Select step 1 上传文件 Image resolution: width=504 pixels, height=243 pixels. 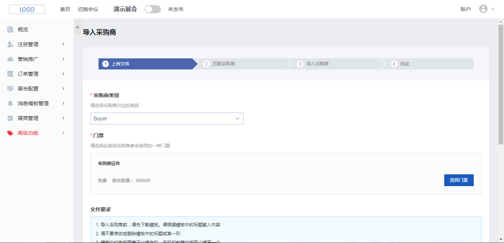[148, 64]
